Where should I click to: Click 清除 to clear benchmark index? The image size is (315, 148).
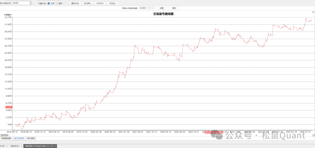pos(174,8)
